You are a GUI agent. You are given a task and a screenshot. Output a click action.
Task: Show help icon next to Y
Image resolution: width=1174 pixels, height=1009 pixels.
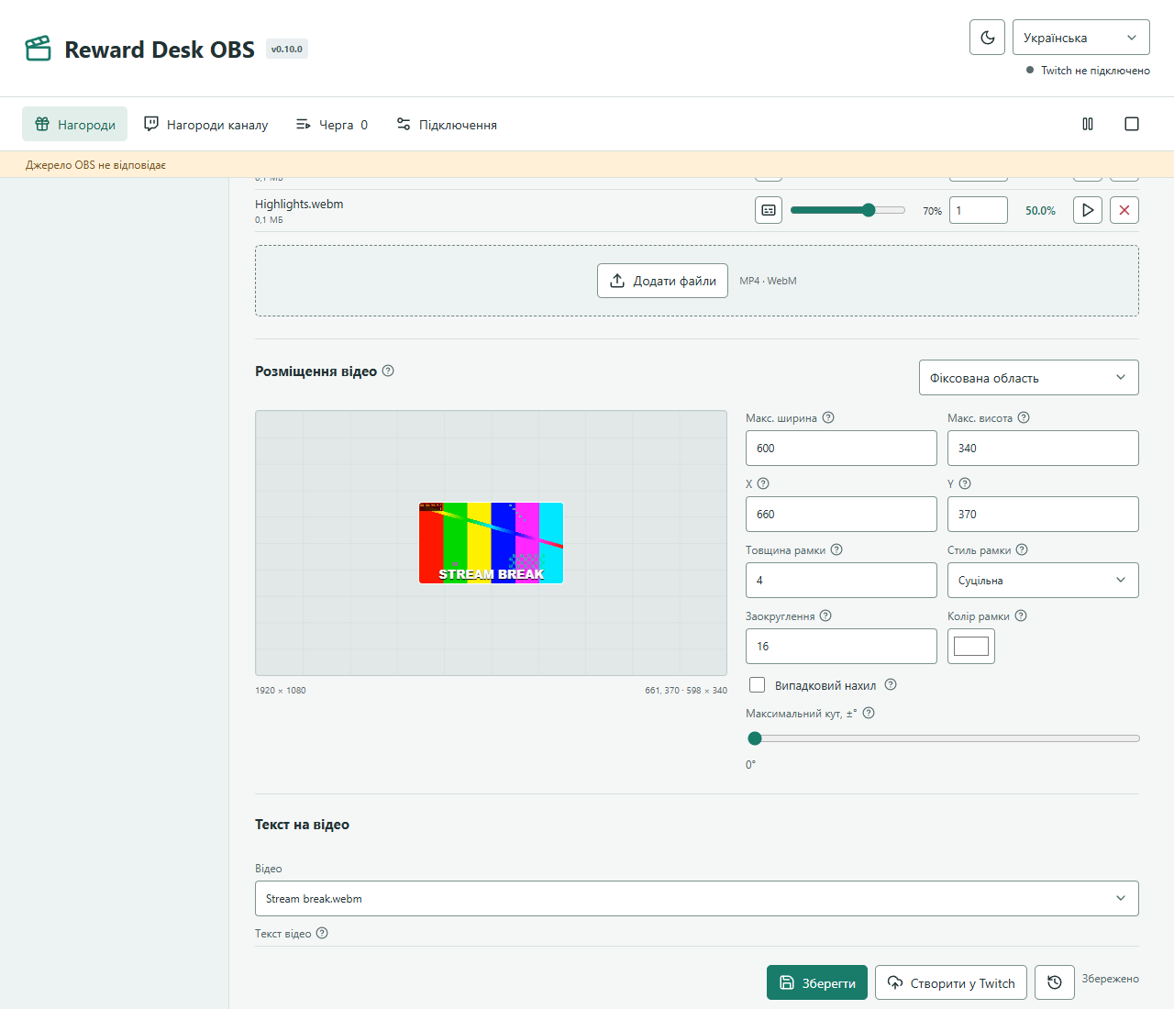pos(965,483)
